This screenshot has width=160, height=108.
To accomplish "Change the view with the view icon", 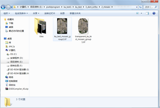I will click(137, 13).
